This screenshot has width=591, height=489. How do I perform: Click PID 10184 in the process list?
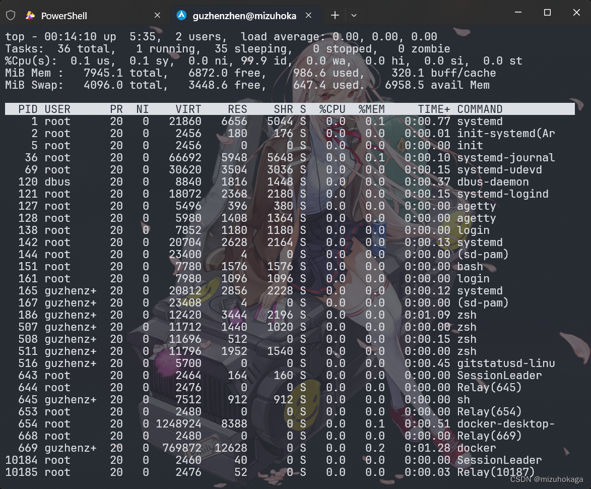pyautogui.click(x=22, y=460)
